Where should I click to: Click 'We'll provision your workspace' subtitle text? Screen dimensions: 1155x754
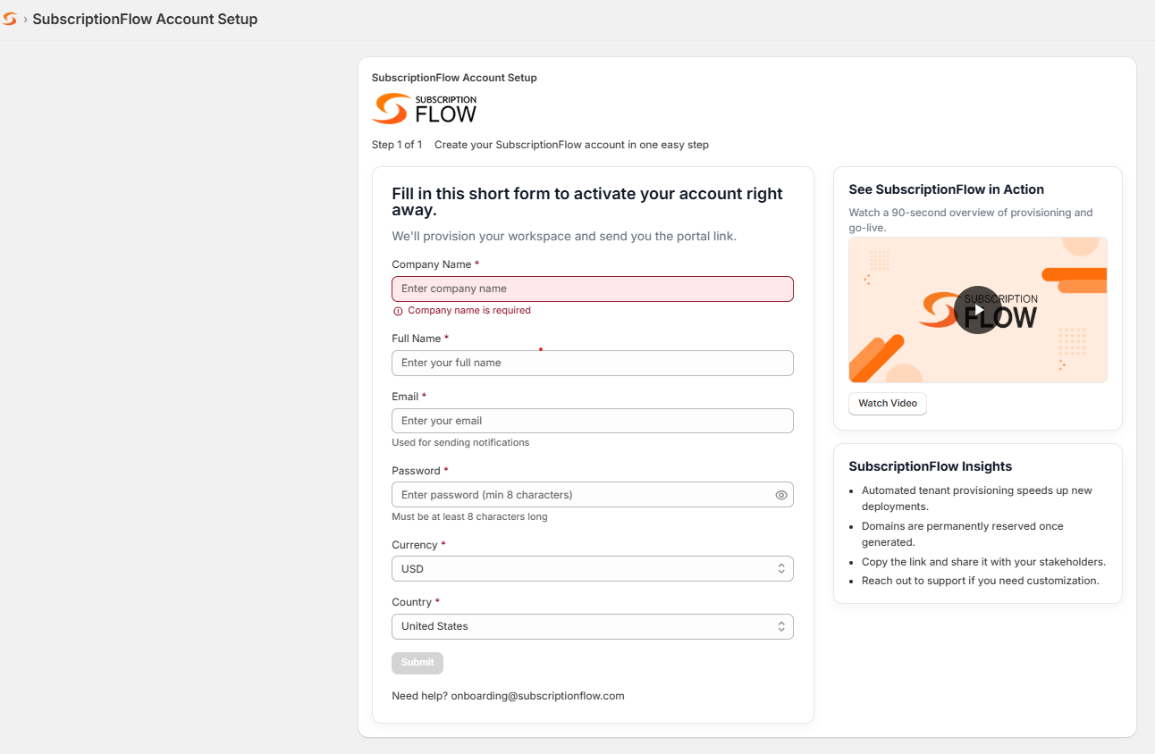coord(564,237)
